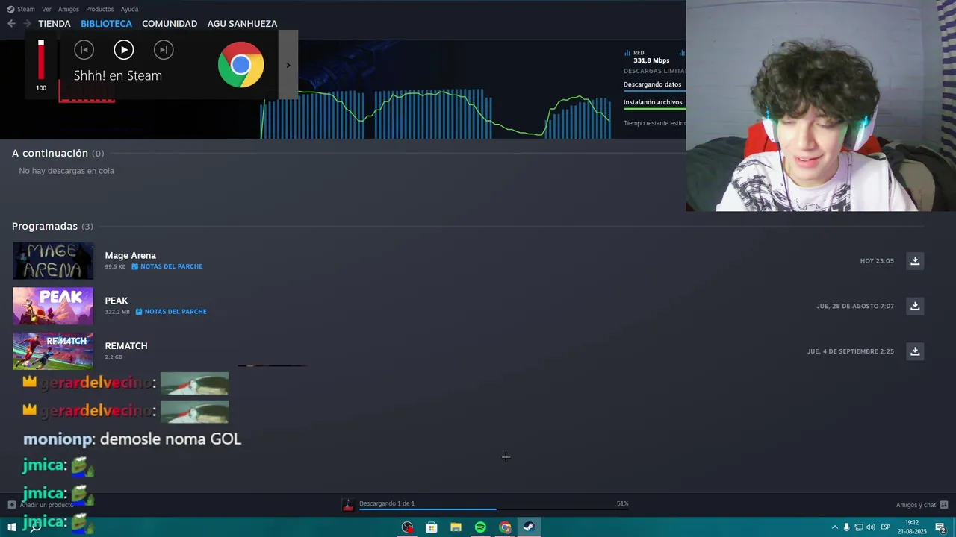Click the Mage Arena title
Screen dimensions: 956x537
131,255
